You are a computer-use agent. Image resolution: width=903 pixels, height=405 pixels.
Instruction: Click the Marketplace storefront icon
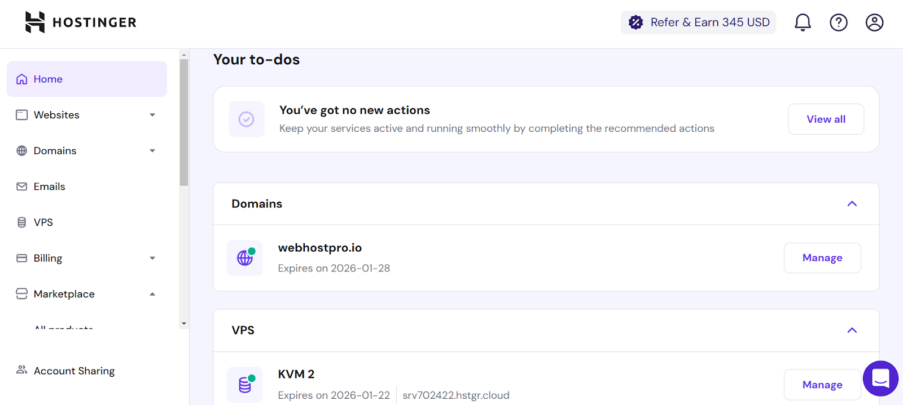[x=21, y=294]
